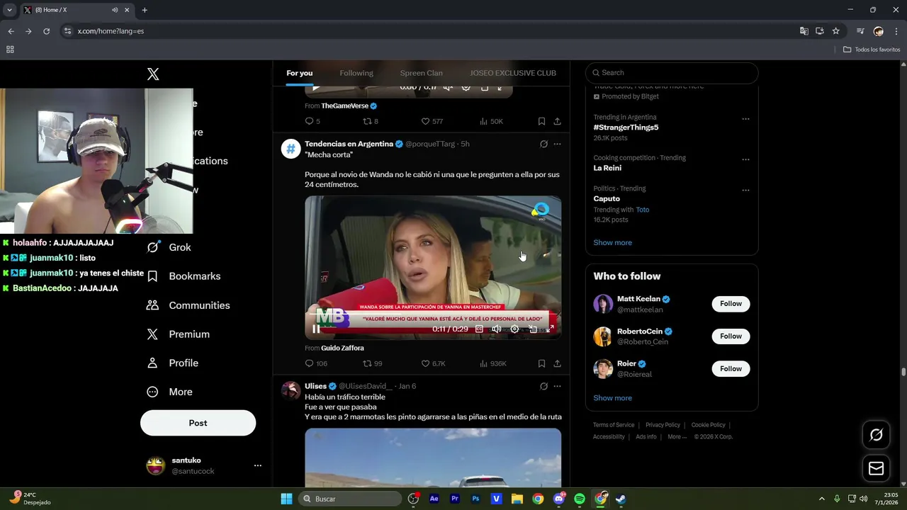Follow Roier
Screen dimensions: 907x510
(x=731, y=368)
